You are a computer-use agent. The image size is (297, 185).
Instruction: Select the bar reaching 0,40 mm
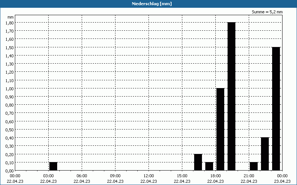point(265,154)
